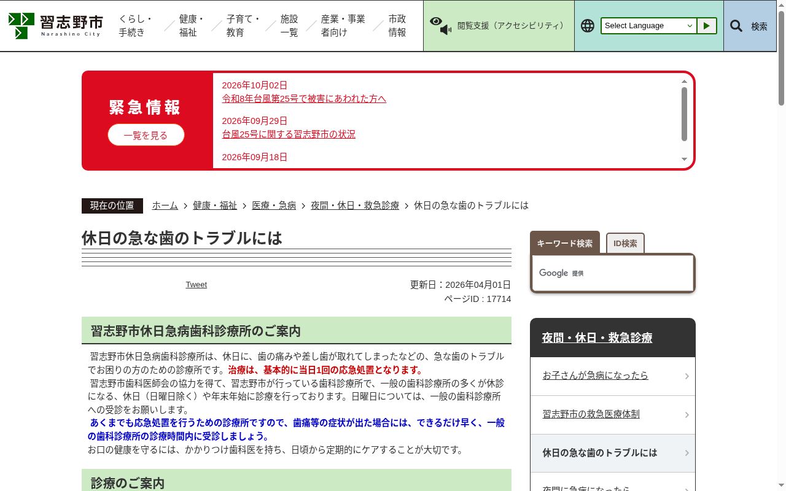Click the globe language icon
Screen dimensions: 786x491
click(588, 26)
